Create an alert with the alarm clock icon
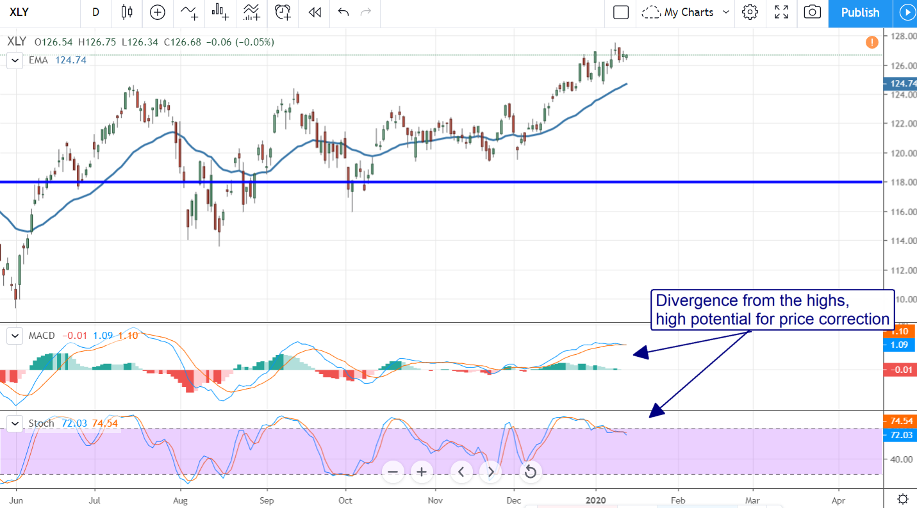 point(283,12)
